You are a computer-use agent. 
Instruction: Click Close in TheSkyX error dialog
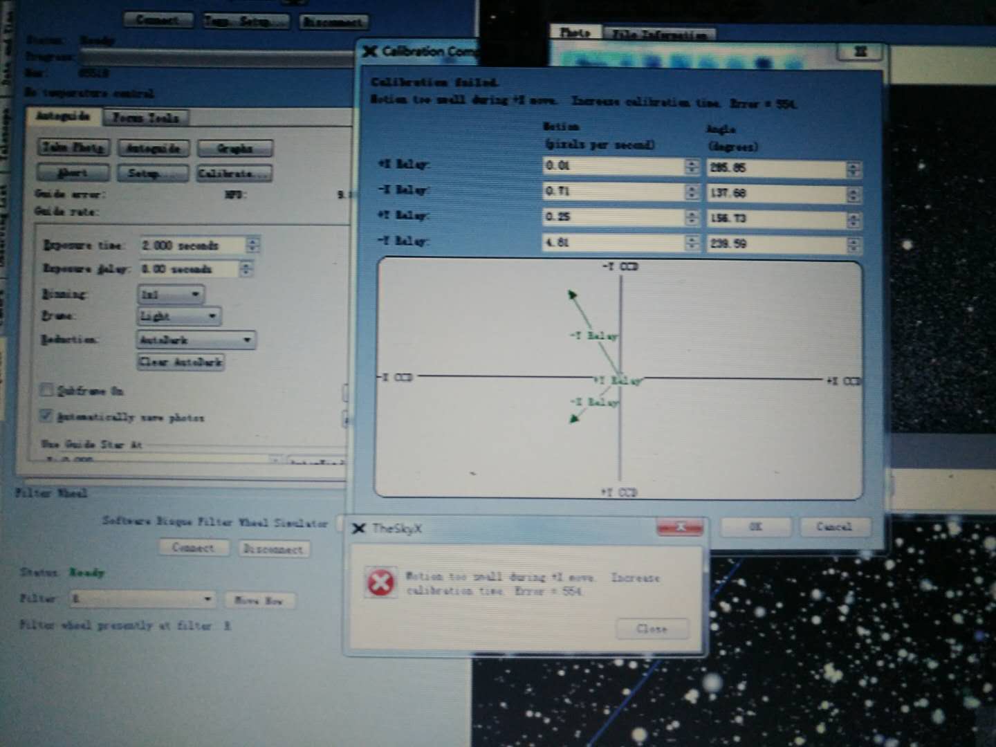click(652, 629)
